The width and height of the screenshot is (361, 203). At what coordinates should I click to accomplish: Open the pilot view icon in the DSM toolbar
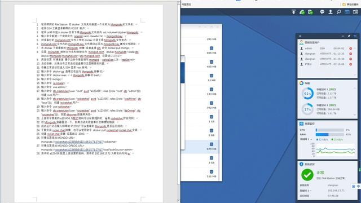tap(355, 12)
